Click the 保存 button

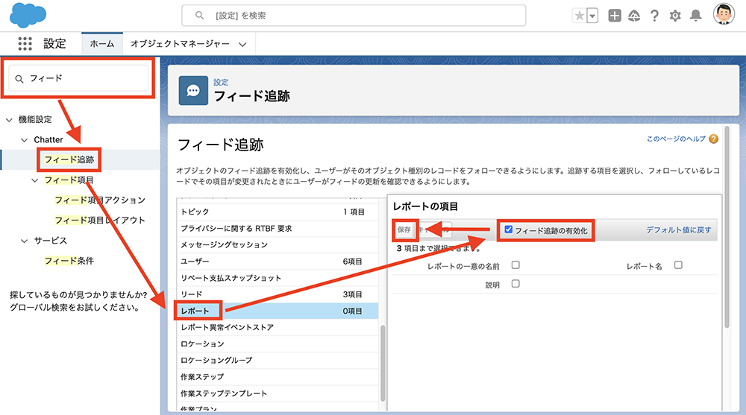(404, 229)
